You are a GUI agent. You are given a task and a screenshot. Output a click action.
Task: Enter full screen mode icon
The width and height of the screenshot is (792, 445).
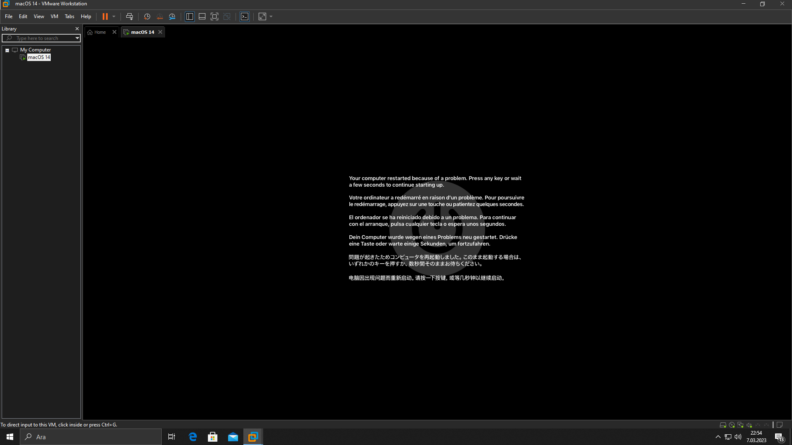point(214,16)
